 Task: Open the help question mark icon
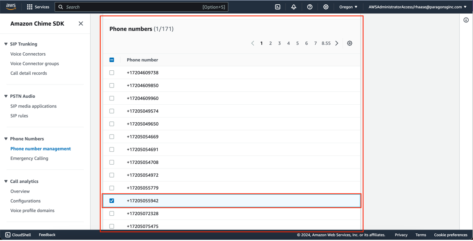click(x=310, y=7)
